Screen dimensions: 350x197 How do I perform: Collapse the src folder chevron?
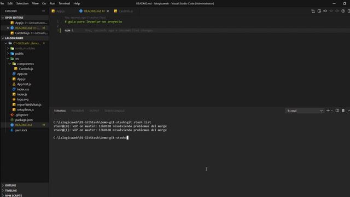[8, 59]
